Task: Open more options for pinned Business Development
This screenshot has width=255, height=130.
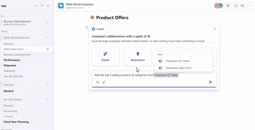Action: (x=47, y=23)
